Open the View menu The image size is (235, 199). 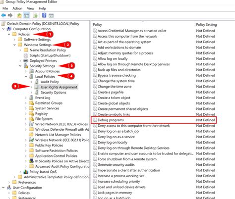click(31, 8)
